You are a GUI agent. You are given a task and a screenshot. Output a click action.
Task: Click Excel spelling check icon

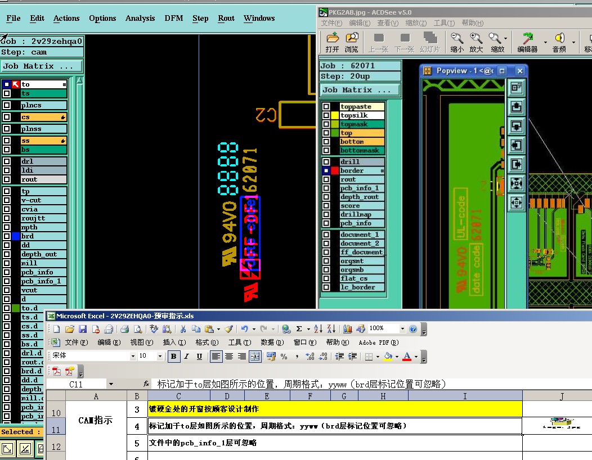coord(154,329)
